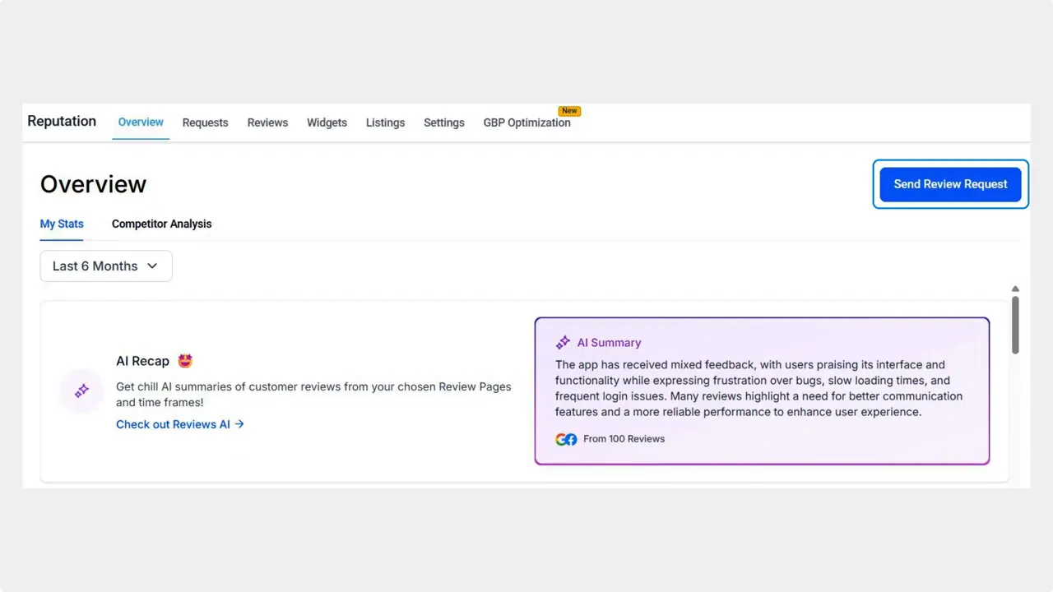Click the New badge on GBP Optimization
The width and height of the screenshot is (1053, 592).
tap(569, 110)
